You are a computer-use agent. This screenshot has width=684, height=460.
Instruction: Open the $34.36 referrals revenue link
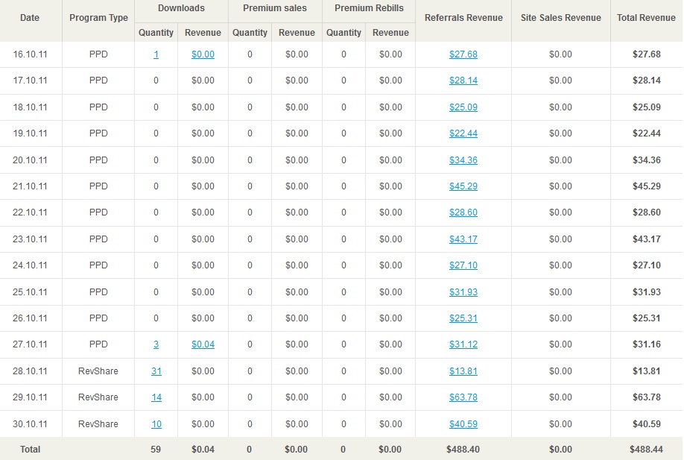(463, 160)
